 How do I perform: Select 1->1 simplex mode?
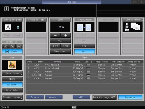[x=84, y=51]
